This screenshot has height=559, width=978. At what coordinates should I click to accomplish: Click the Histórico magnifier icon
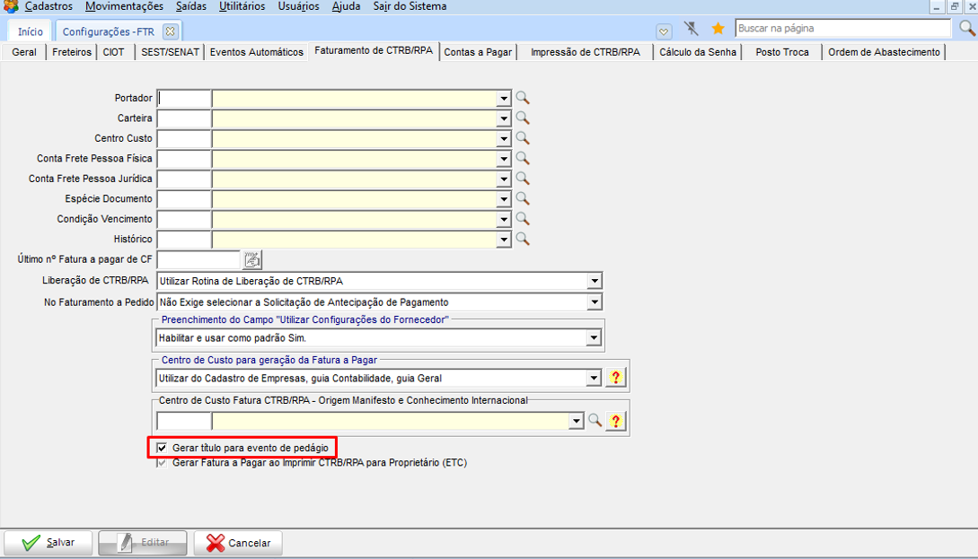523,239
